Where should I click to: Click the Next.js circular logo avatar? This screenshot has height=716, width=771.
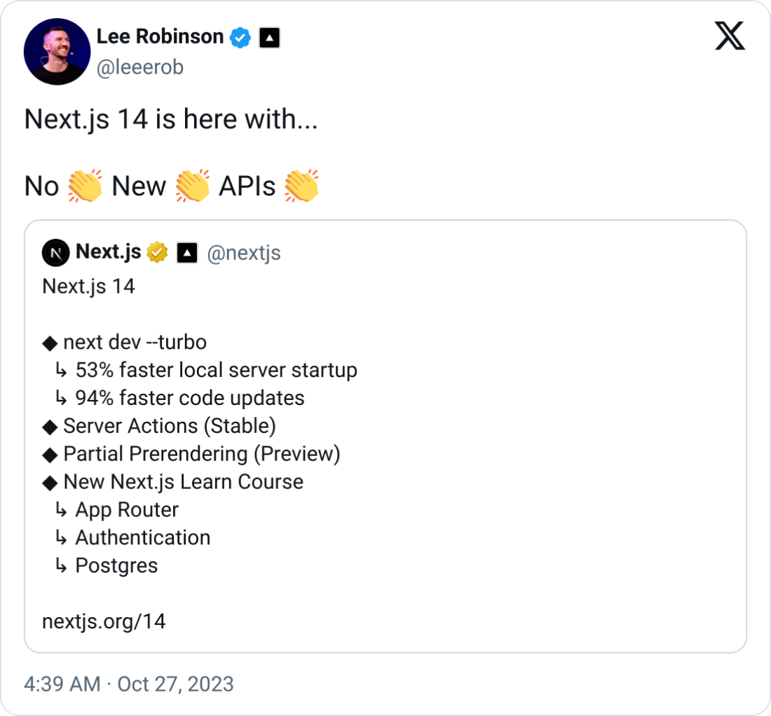click(55, 253)
